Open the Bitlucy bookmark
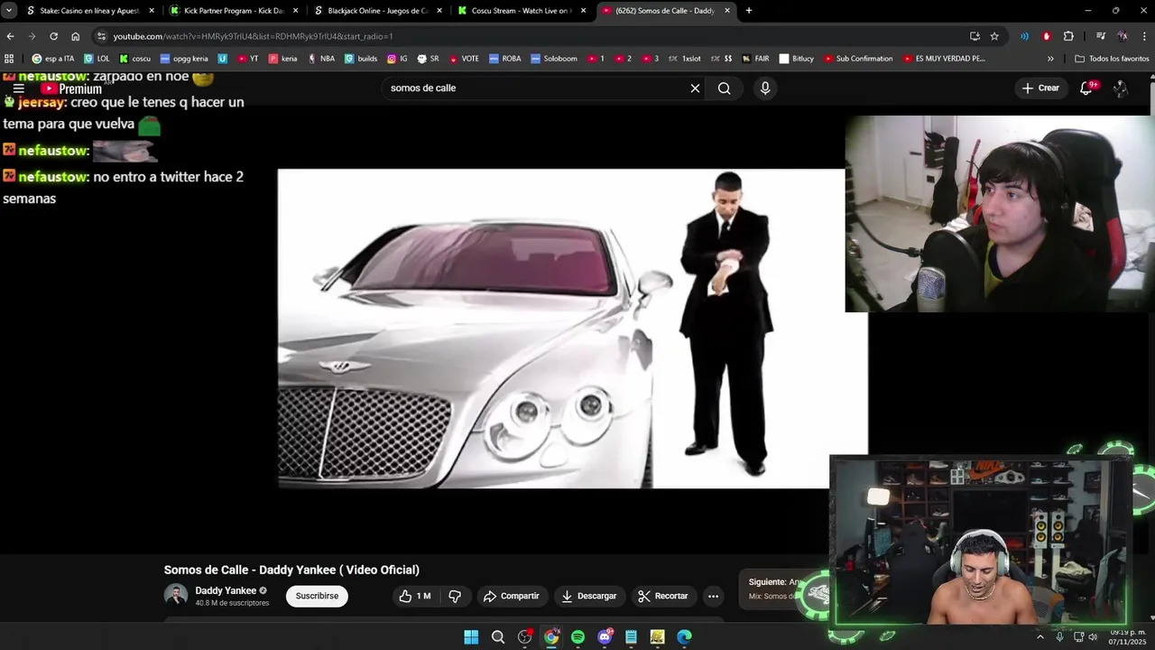Screen dimensions: 1155x650 tap(797, 59)
